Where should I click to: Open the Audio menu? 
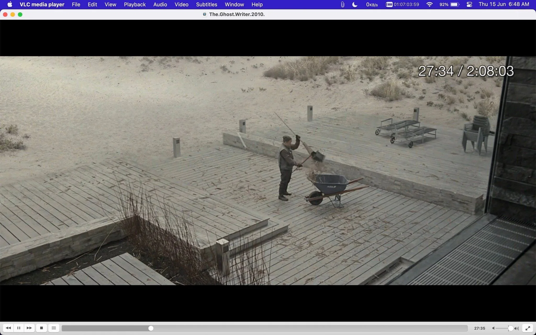coord(160,4)
